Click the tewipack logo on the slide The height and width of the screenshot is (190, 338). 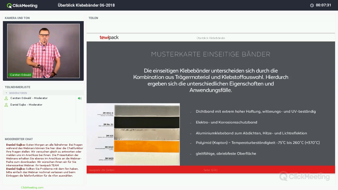coord(109,37)
